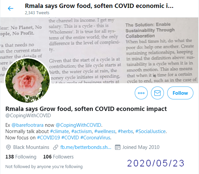Open the rose profile picture
The height and width of the screenshot is (174, 199).
27,80
